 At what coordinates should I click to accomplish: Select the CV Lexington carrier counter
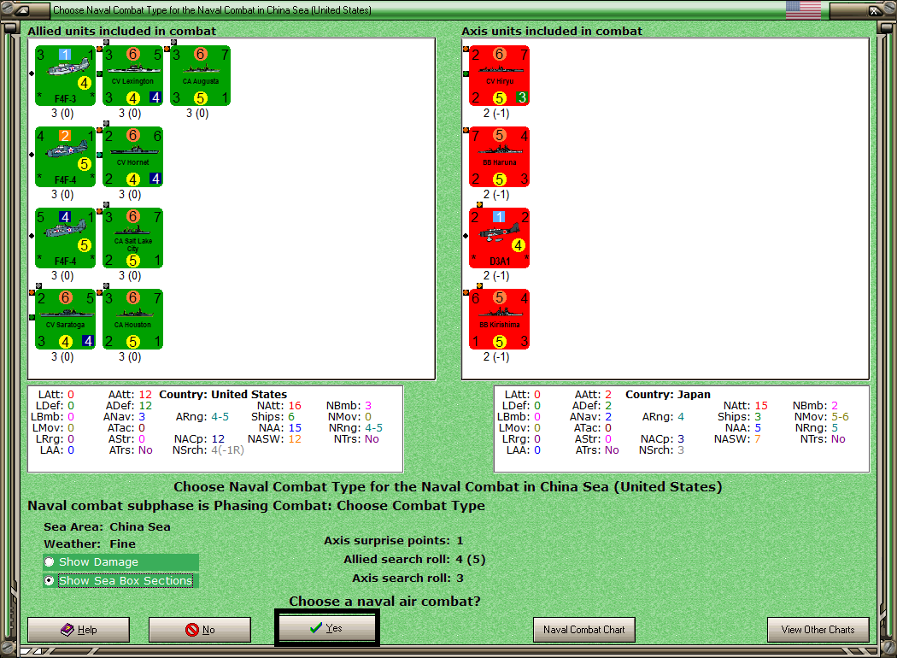click(132, 75)
